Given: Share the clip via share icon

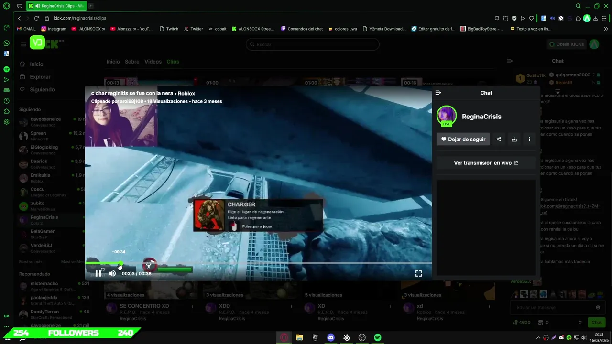Looking at the screenshot, I should (x=499, y=139).
